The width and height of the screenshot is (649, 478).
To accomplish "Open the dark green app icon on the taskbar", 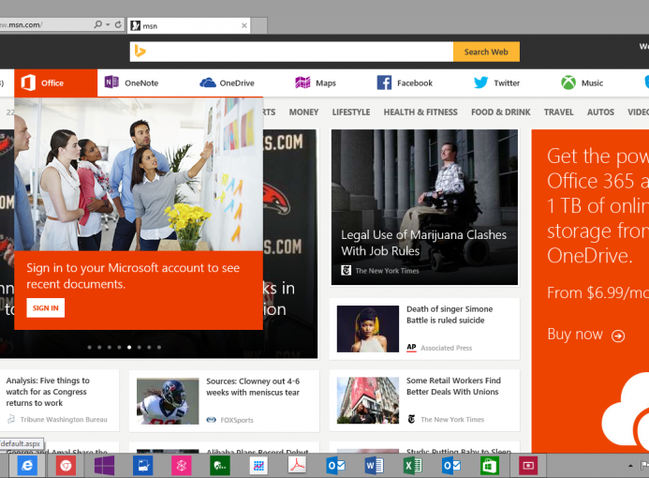I will point(220,466).
